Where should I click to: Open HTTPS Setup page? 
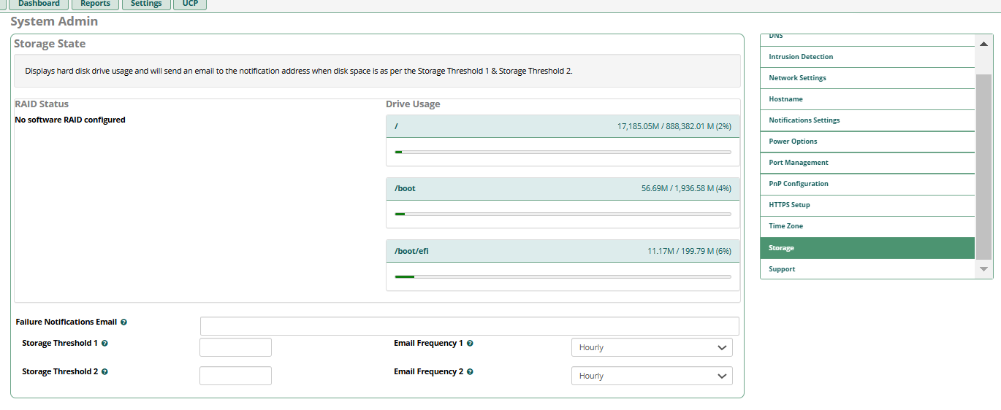867,205
